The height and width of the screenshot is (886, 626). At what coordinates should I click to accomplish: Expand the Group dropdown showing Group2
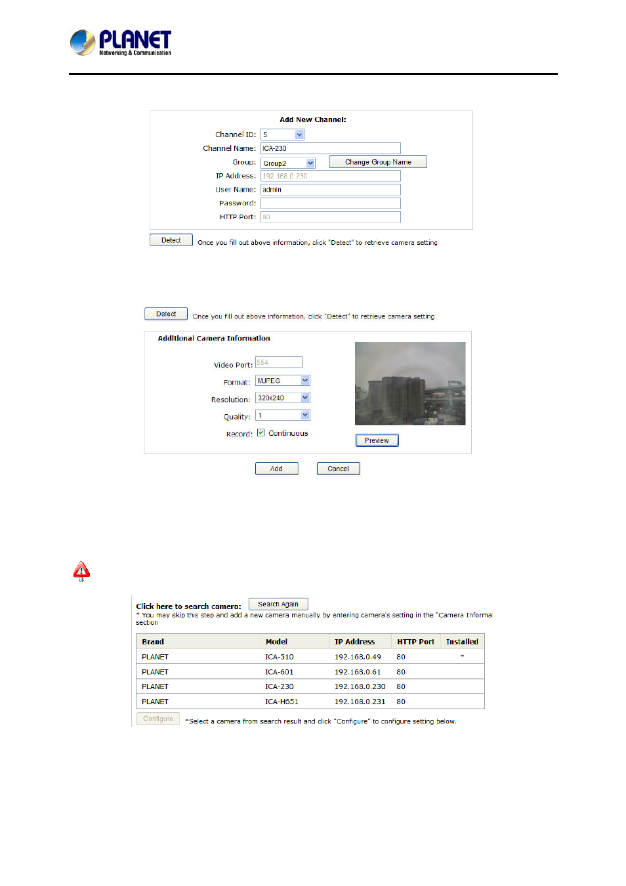(310, 163)
